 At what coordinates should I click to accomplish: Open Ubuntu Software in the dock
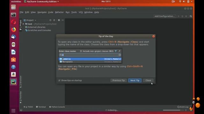[13, 60]
